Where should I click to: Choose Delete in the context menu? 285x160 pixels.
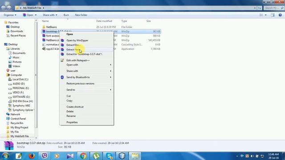click(87, 112)
